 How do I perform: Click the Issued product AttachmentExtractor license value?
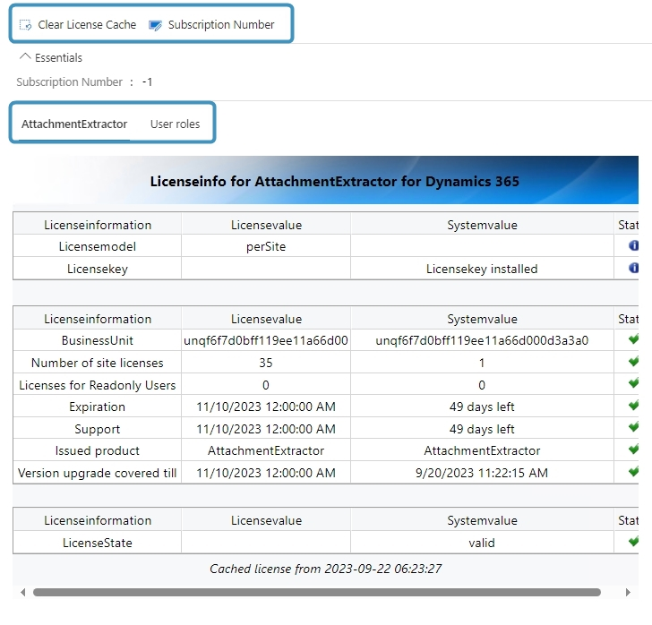266,450
